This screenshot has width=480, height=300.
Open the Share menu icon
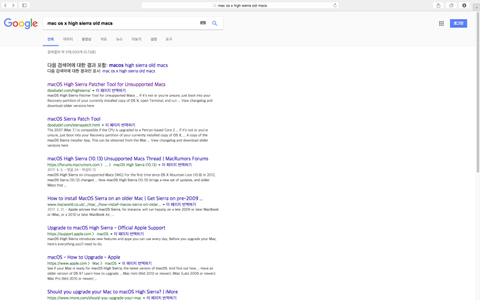pyautogui.click(x=439, y=5)
